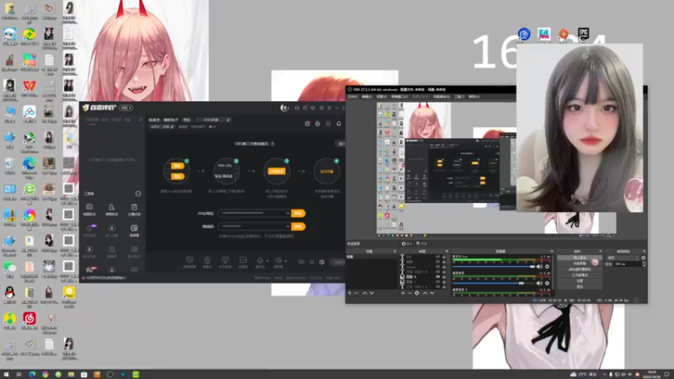Open 设置 from OBS controls

pyautogui.click(x=580, y=280)
